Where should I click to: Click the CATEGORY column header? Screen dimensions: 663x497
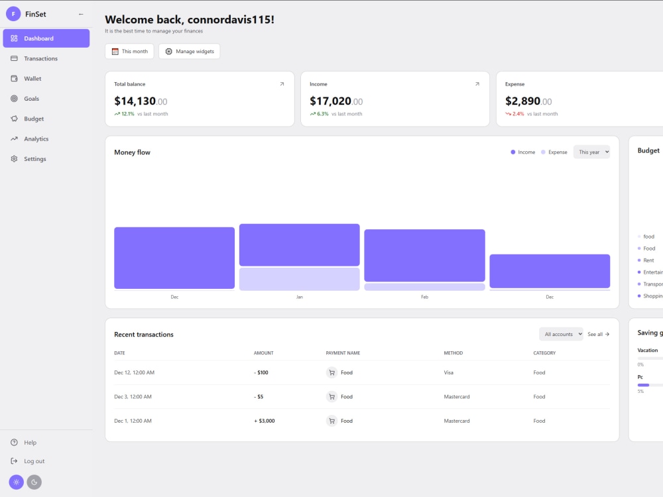tap(544, 353)
